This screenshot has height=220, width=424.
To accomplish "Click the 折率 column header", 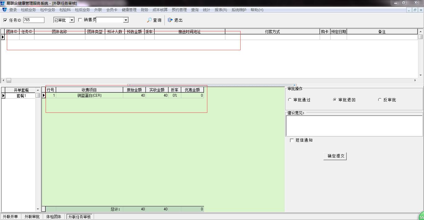I will [x=175, y=90].
